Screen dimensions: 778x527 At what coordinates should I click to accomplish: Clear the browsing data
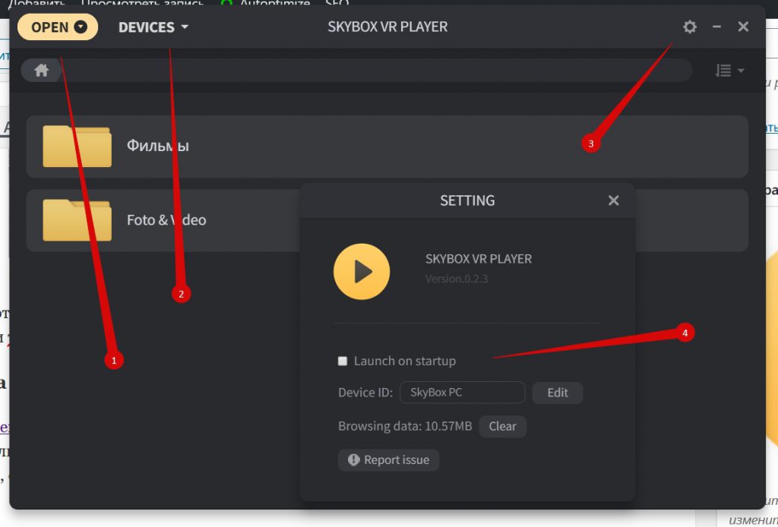(502, 426)
